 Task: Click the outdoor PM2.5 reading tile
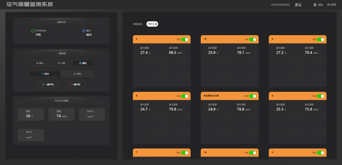point(92,115)
